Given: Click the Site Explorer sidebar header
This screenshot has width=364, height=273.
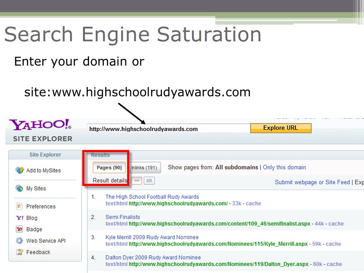Looking at the screenshot, I should (45, 155).
